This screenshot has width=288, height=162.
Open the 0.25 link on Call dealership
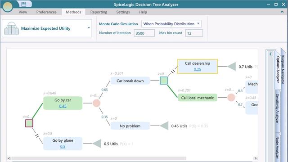198,69
